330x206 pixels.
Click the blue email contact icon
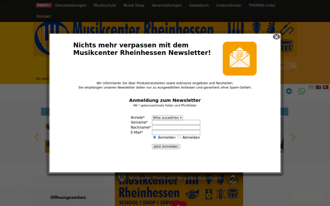tap(289, 91)
